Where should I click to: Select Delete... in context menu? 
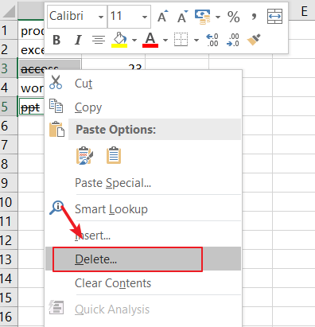pos(143,259)
